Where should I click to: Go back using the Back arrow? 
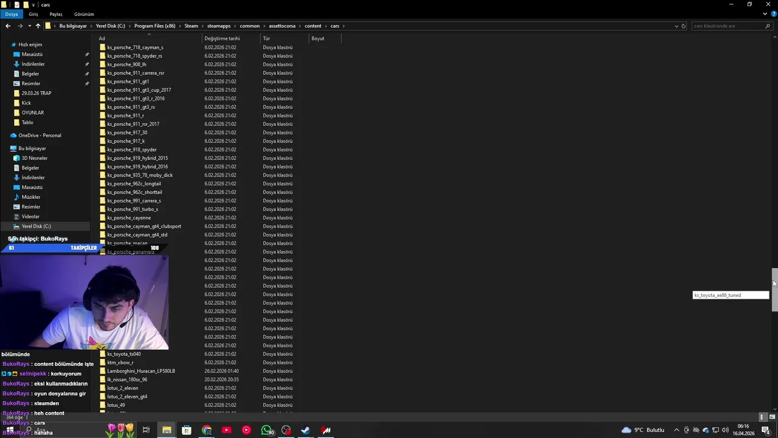click(8, 26)
